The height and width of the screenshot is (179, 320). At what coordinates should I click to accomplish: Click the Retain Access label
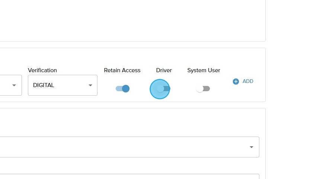tap(122, 70)
